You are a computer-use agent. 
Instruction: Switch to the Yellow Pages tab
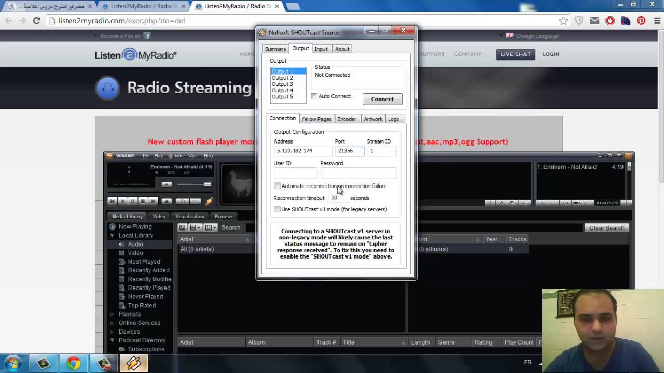click(316, 119)
